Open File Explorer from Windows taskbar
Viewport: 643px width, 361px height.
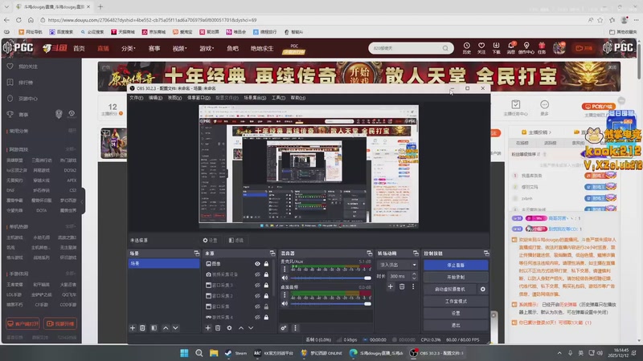pos(214,353)
